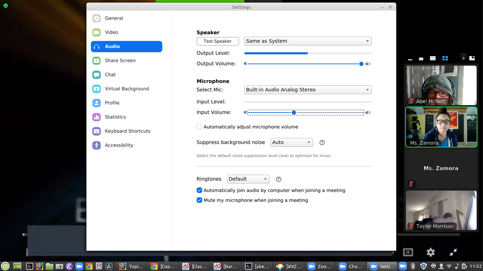Hide the thumbnail video panel strip

410,59
